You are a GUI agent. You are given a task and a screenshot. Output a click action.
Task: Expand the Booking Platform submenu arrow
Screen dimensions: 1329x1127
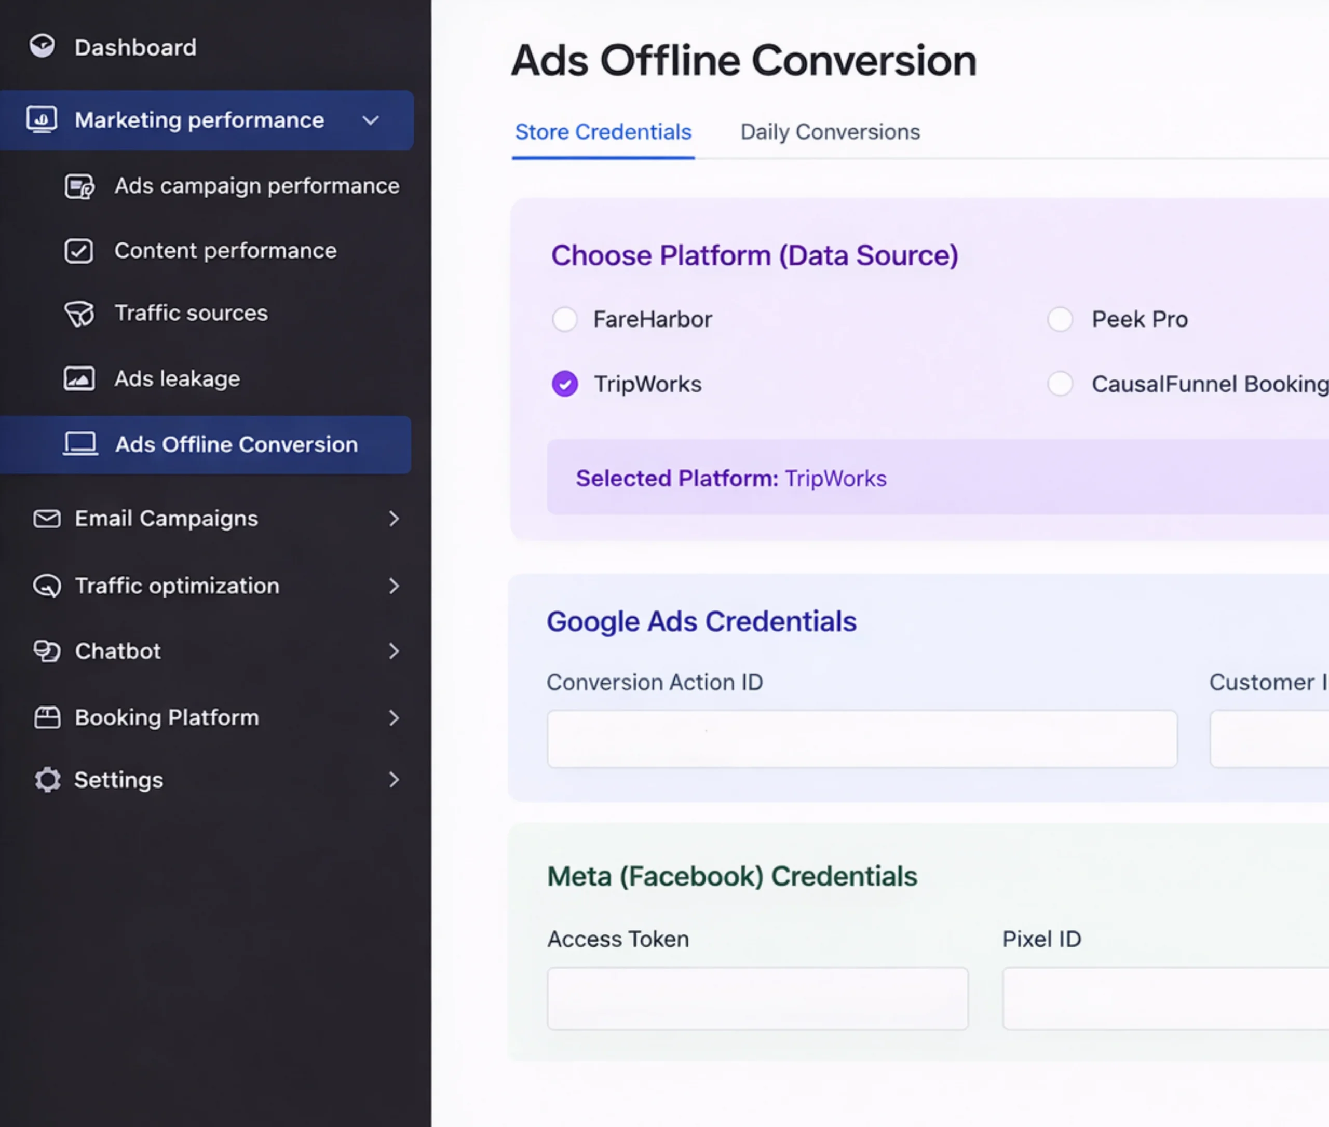pos(394,718)
